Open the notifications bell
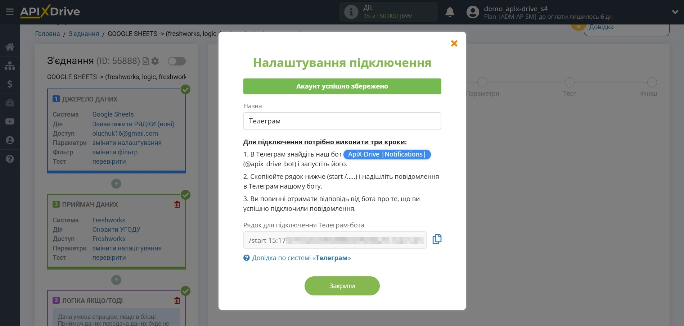 [450, 12]
